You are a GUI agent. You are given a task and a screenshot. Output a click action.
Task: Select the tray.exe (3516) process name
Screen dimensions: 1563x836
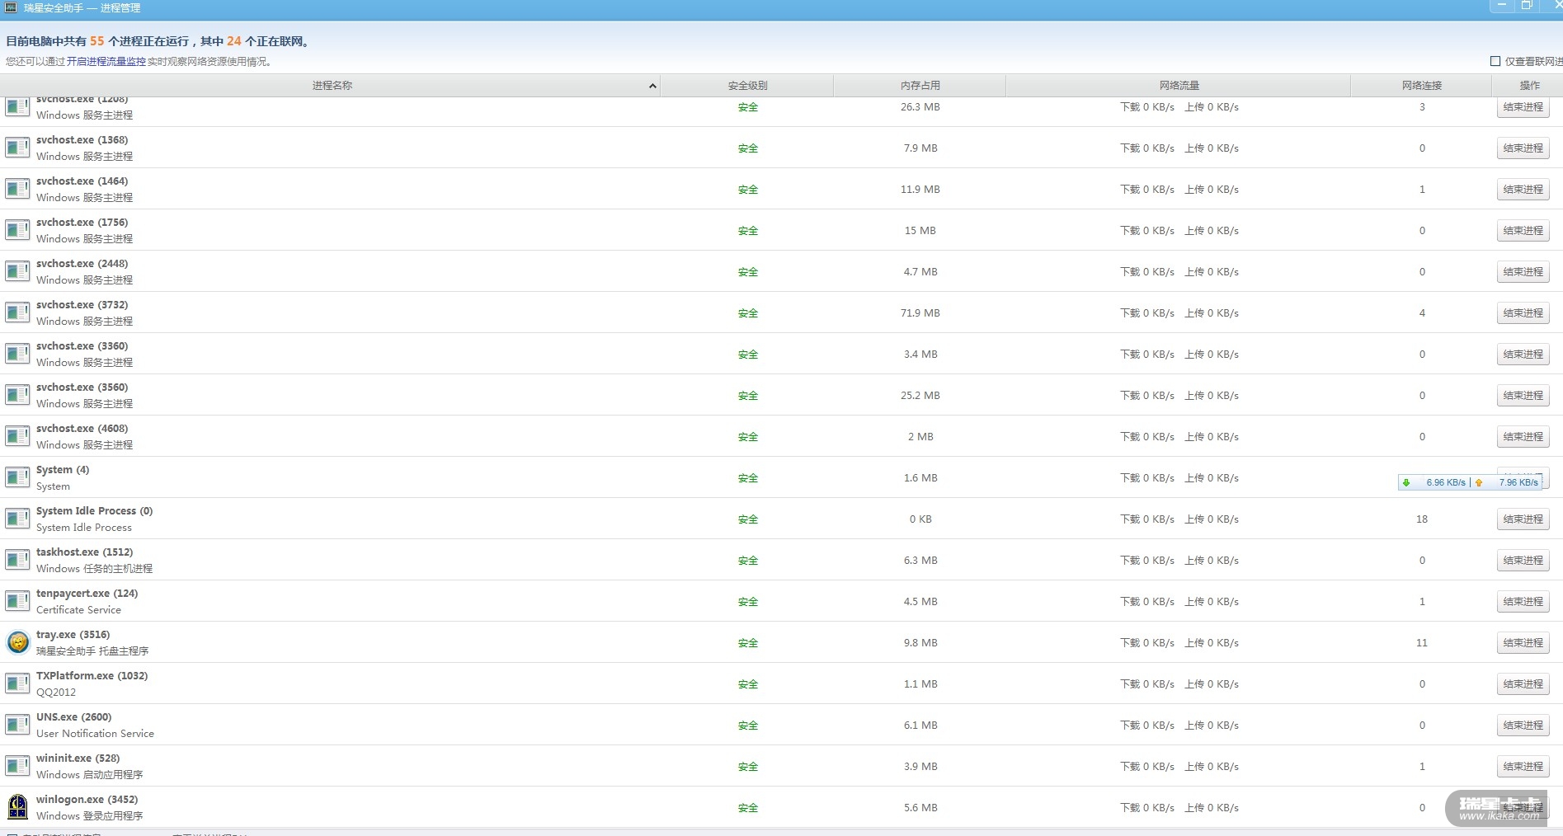[73, 634]
